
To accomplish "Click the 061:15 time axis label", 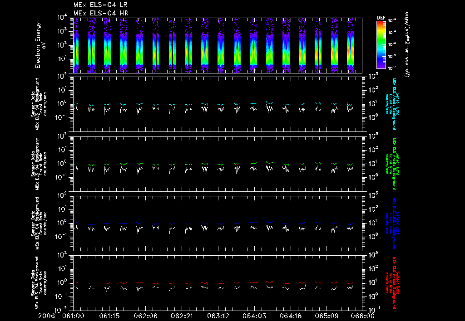I will click(x=109, y=316).
